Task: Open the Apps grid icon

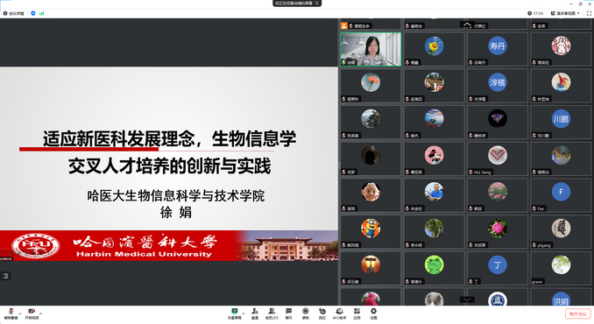Action: coord(357,313)
